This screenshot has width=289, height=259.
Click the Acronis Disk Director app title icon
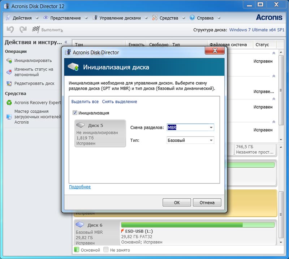(x=7, y=6)
